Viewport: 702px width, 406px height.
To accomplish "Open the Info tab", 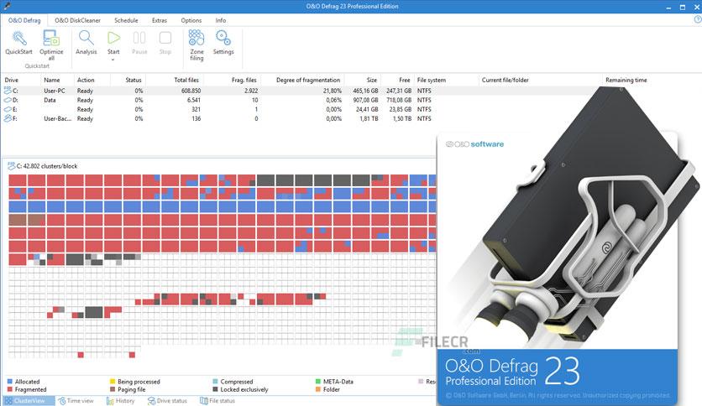I will point(220,20).
